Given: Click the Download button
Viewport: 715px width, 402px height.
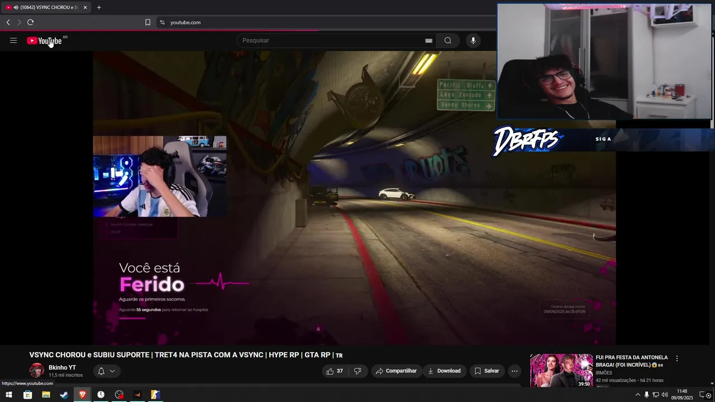Looking at the screenshot, I should click(x=444, y=371).
